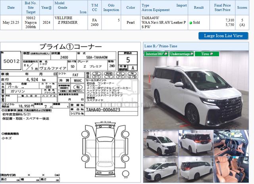Image resolution: width=254 pixels, height=184 pixels.
Task: Click the chassis number TAHA40-0006023
Action: click(x=103, y=110)
